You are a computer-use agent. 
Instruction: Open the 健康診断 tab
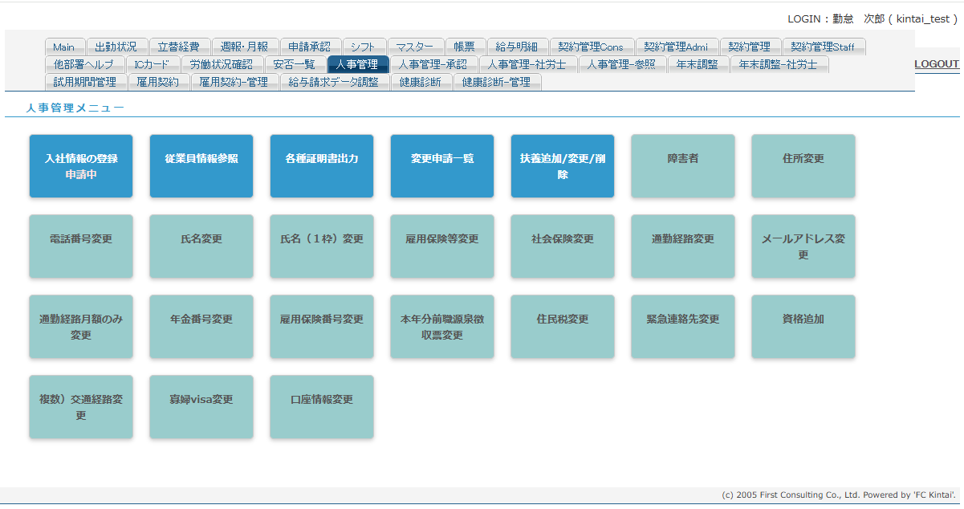[421, 82]
